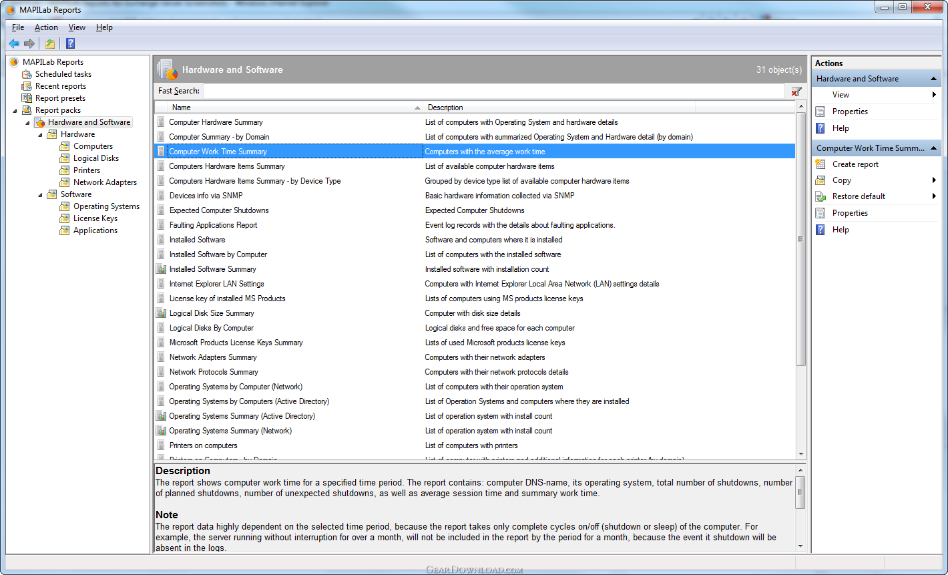The height and width of the screenshot is (575, 948).
Task: Click Restore default action link
Action: (859, 196)
